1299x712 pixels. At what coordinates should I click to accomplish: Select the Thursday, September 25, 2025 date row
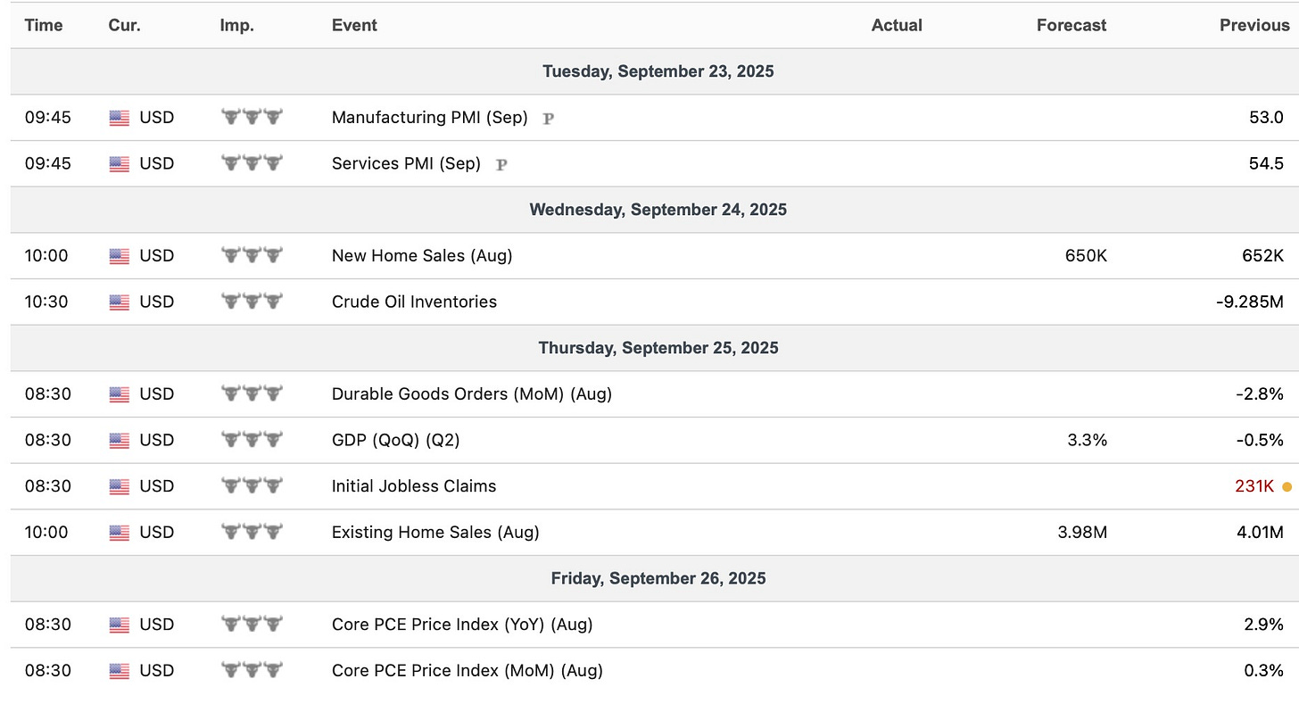click(658, 348)
